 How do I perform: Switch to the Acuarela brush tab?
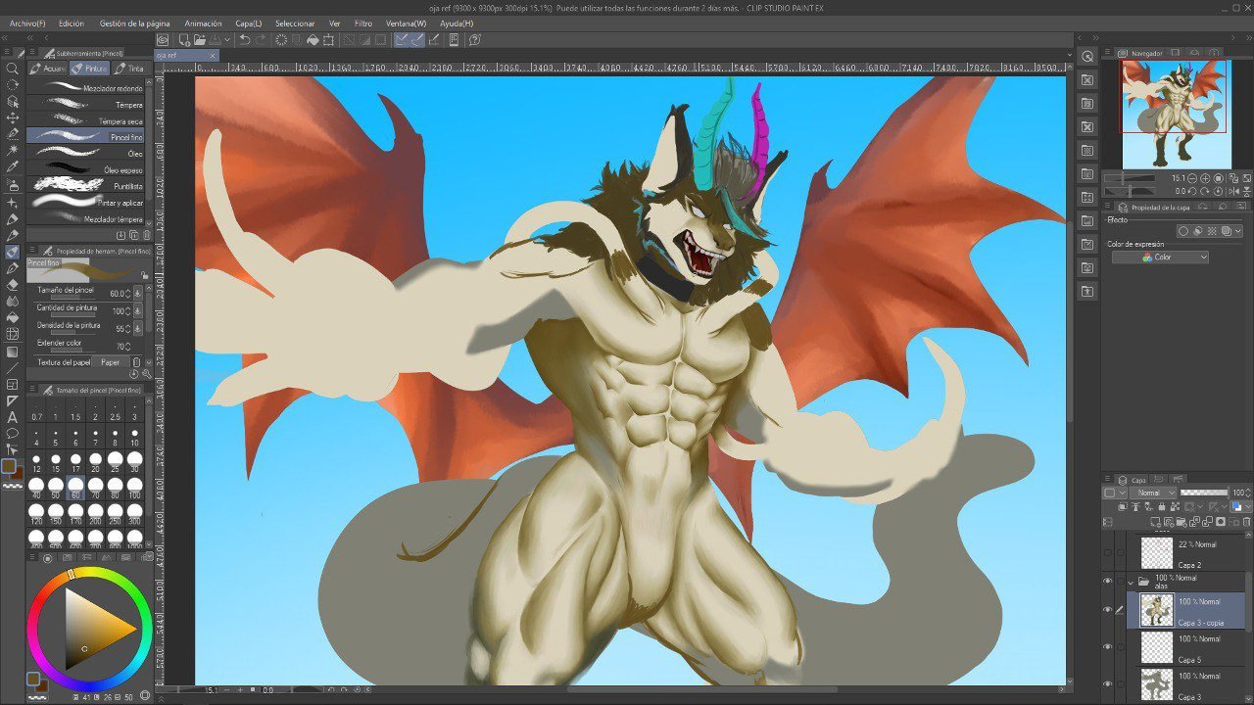pos(47,69)
